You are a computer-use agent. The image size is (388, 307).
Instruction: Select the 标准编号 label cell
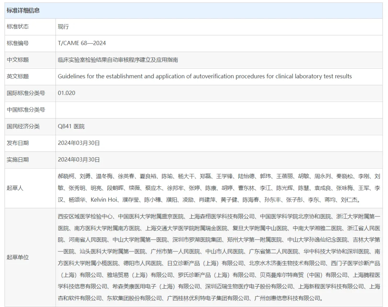click(30, 43)
